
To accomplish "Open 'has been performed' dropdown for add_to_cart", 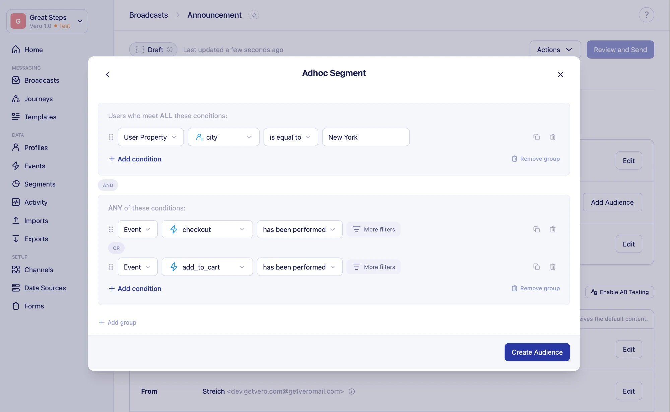I will (299, 267).
